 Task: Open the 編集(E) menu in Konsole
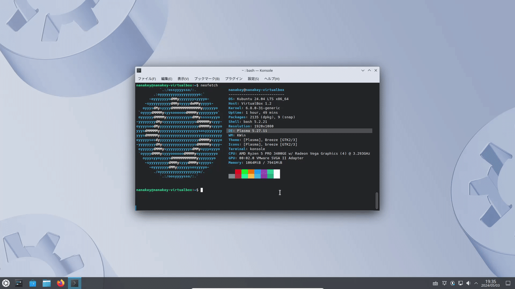167,79
